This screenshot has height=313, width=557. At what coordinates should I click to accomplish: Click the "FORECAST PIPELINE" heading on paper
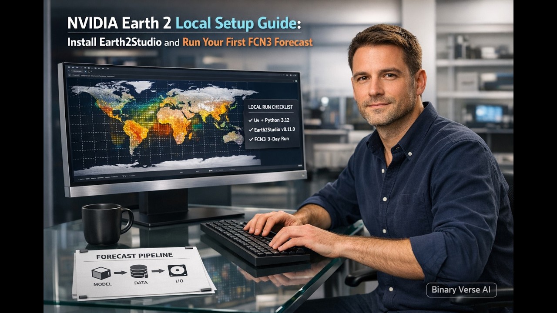pyautogui.click(x=134, y=256)
